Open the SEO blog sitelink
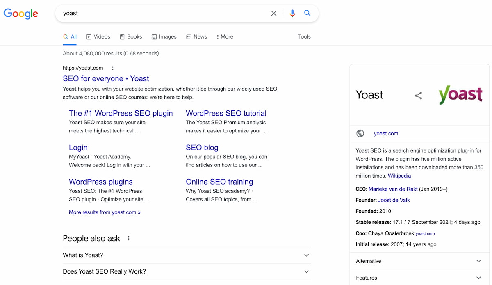492x285 pixels. tap(202, 148)
